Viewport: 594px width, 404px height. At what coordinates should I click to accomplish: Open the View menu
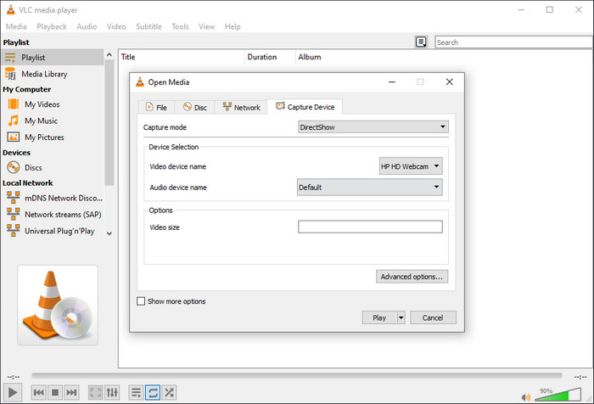207,26
